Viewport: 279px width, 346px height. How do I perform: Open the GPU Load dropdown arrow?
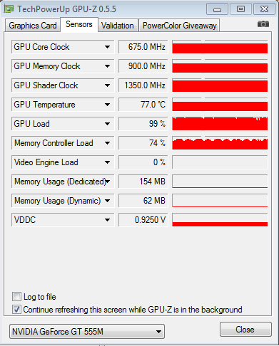107,124
